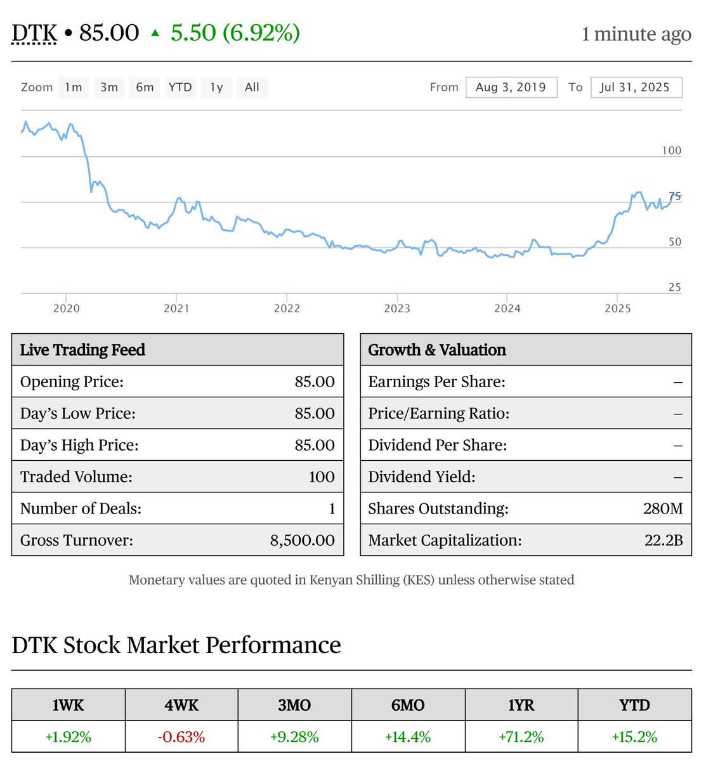
Task: Click the Kenyan Shilling currency note
Action: click(x=351, y=580)
